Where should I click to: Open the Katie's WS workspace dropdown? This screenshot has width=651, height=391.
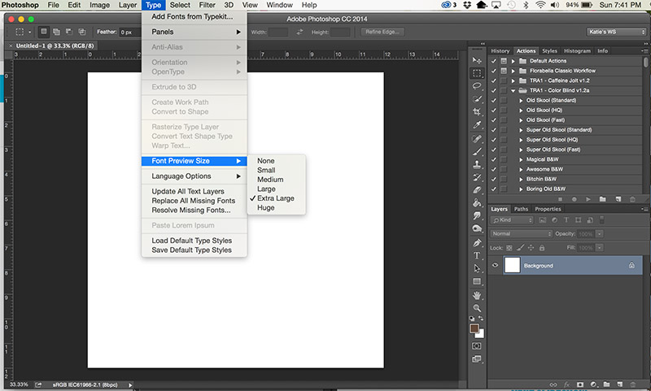click(x=617, y=32)
